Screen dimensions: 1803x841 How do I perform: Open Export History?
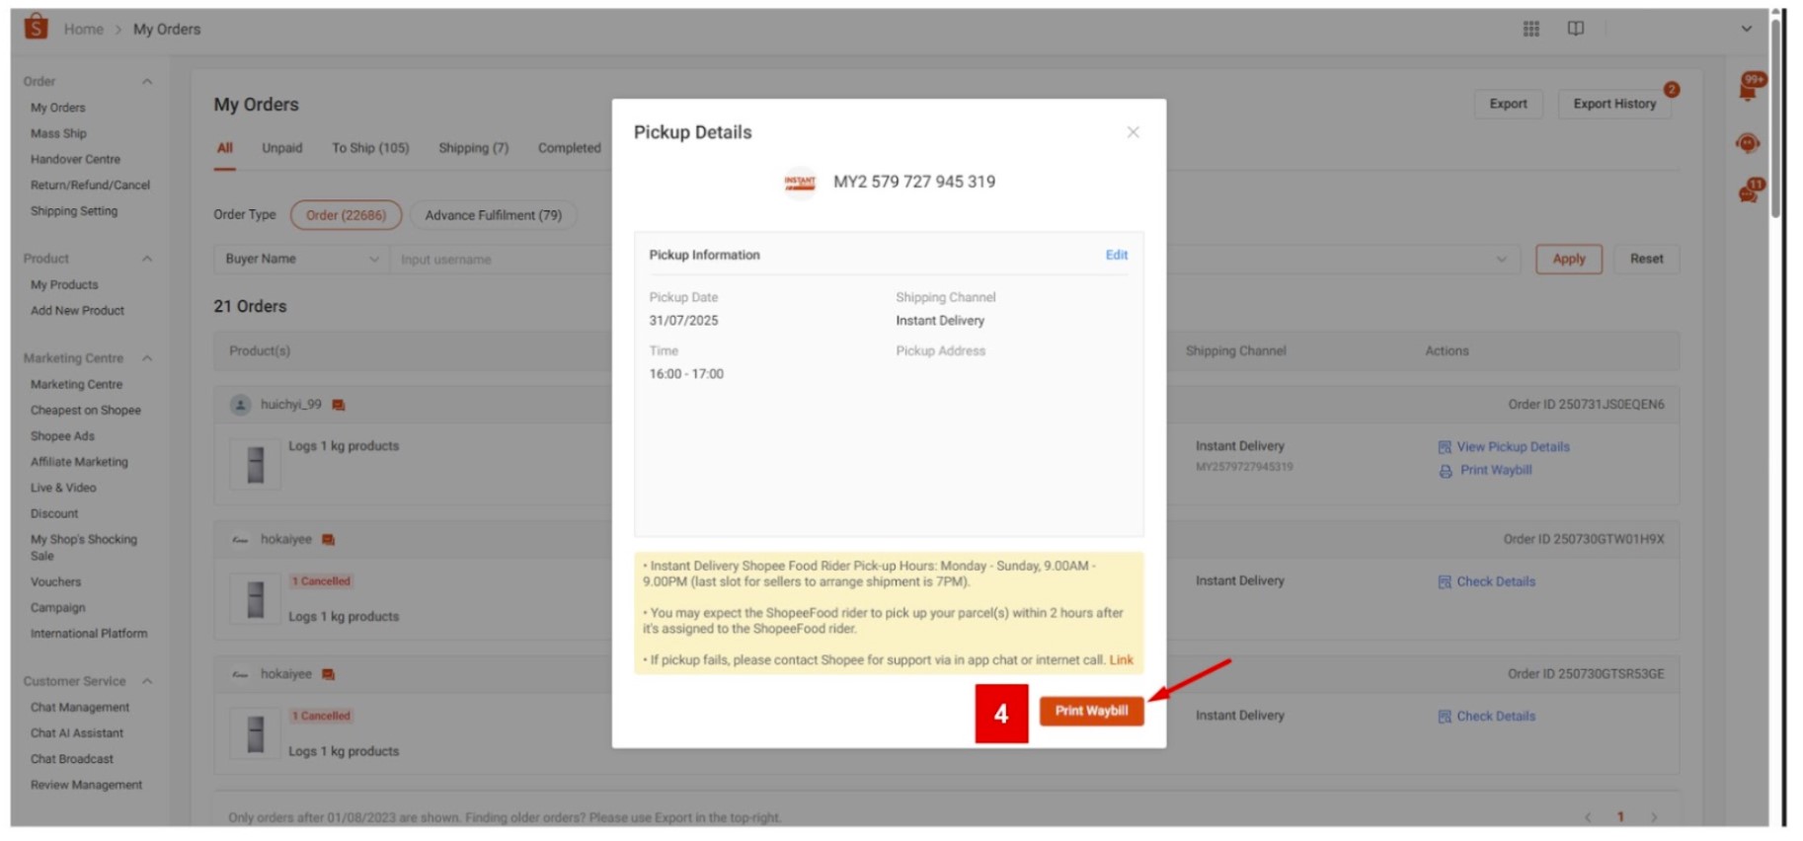pos(1614,104)
